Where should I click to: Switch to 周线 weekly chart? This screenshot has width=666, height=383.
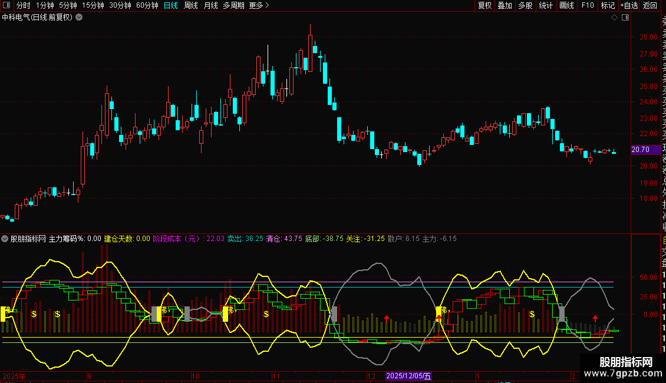click(x=191, y=5)
